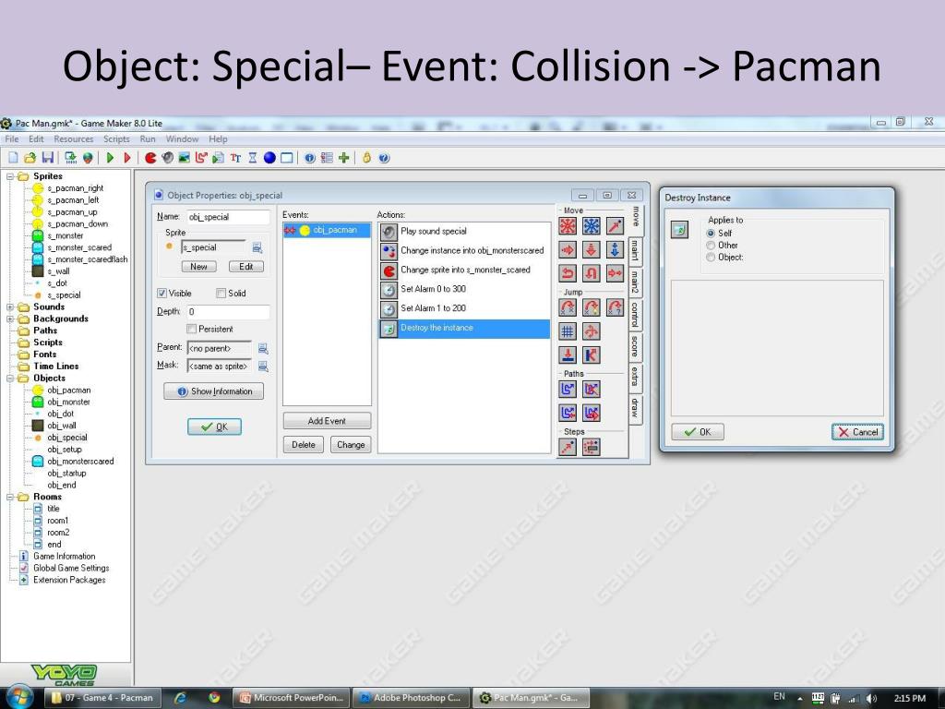This screenshot has width=945, height=709.
Task: Open the Parent selection menu
Action: coord(263,348)
